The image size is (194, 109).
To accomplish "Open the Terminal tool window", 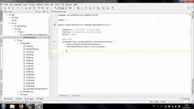I will 8,99.
